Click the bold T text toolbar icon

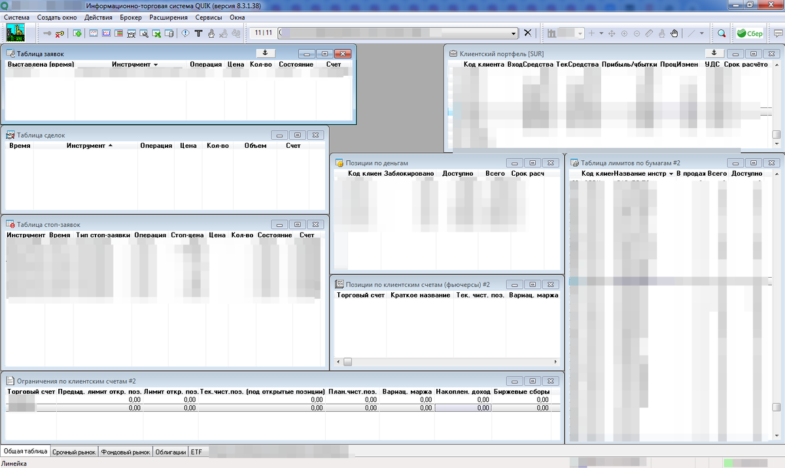(198, 33)
